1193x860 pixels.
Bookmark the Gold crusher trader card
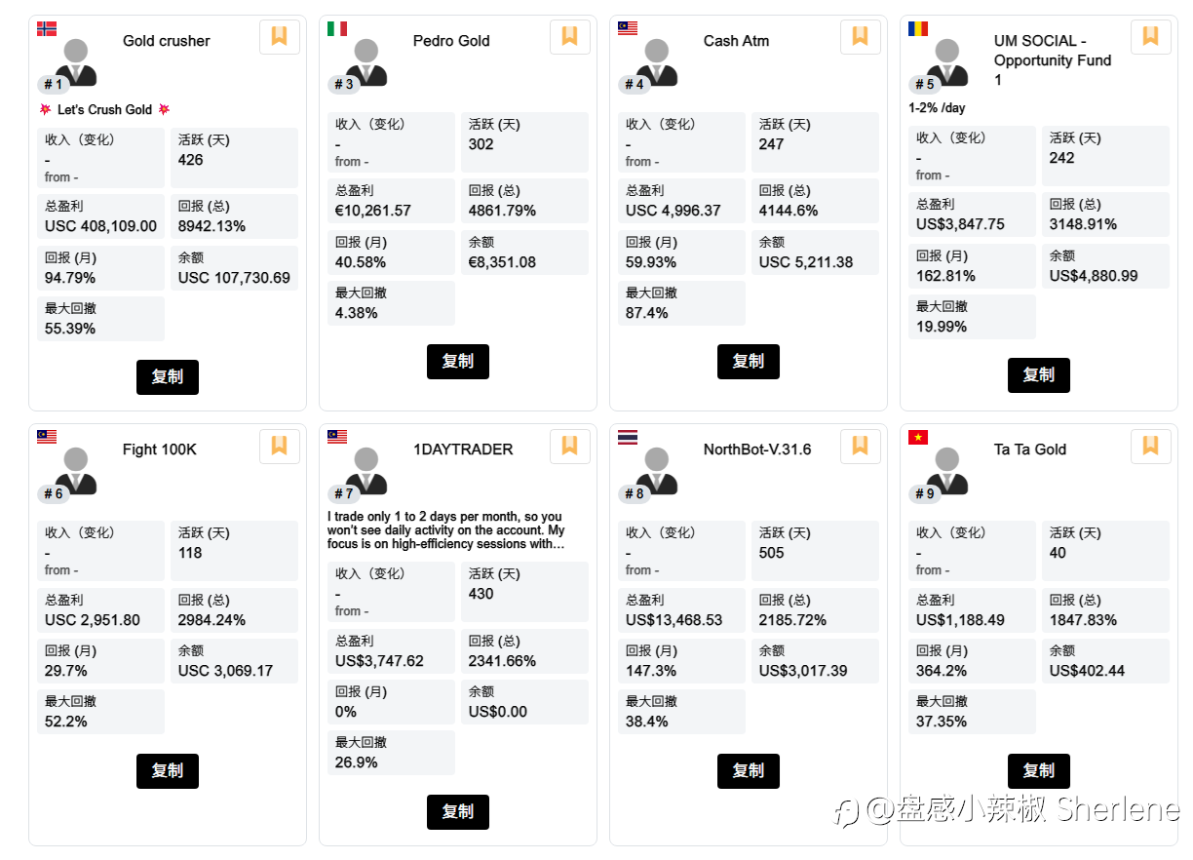coord(279,37)
